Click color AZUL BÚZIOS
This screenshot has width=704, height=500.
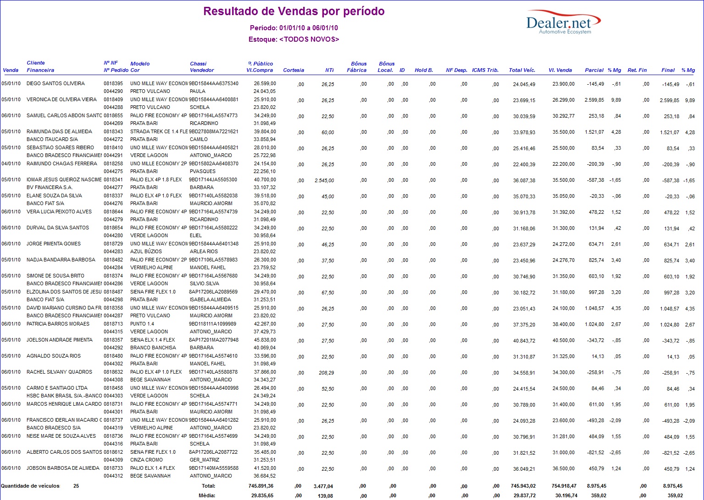click(146, 252)
